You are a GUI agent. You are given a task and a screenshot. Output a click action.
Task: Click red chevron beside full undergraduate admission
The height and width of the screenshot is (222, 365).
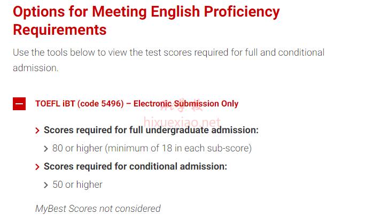[37, 131]
